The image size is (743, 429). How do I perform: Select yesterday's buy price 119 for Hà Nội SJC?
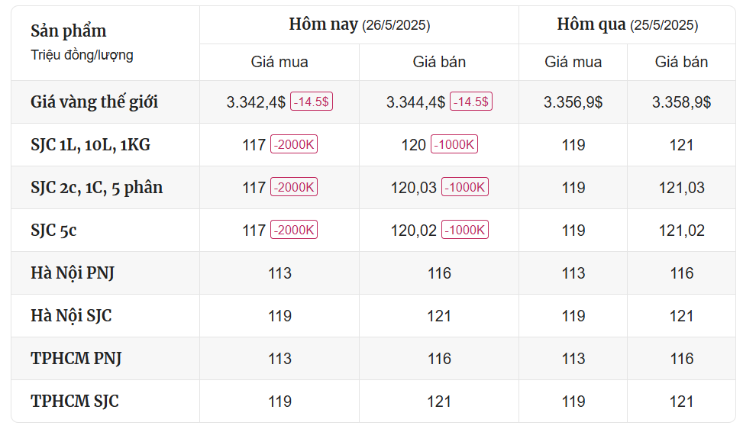coord(573,316)
